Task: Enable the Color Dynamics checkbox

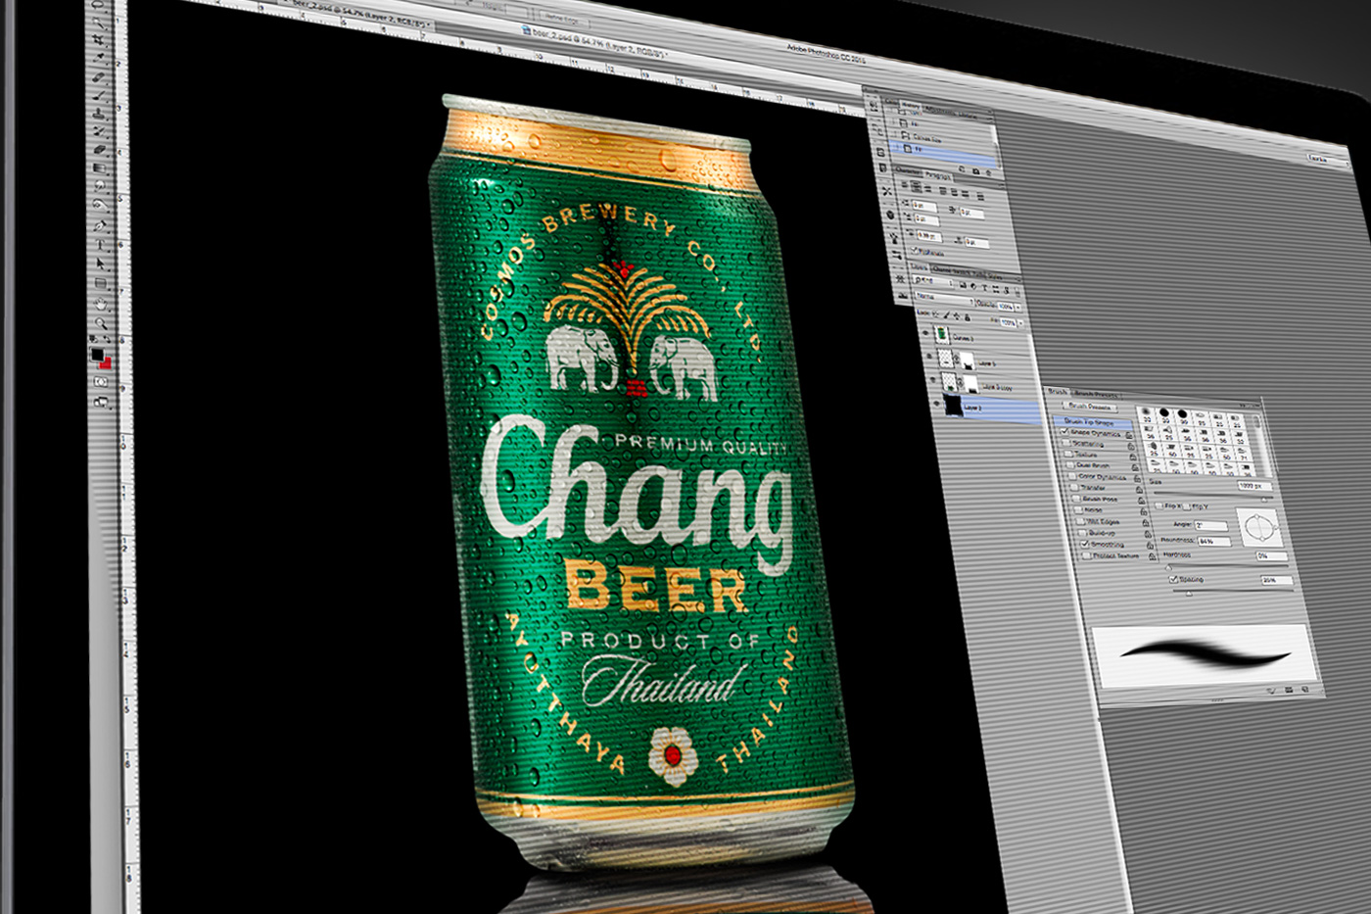Action: pos(1072,476)
